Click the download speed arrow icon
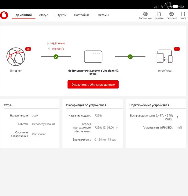Screen dimensions: 188x196 click(x=48, y=43)
